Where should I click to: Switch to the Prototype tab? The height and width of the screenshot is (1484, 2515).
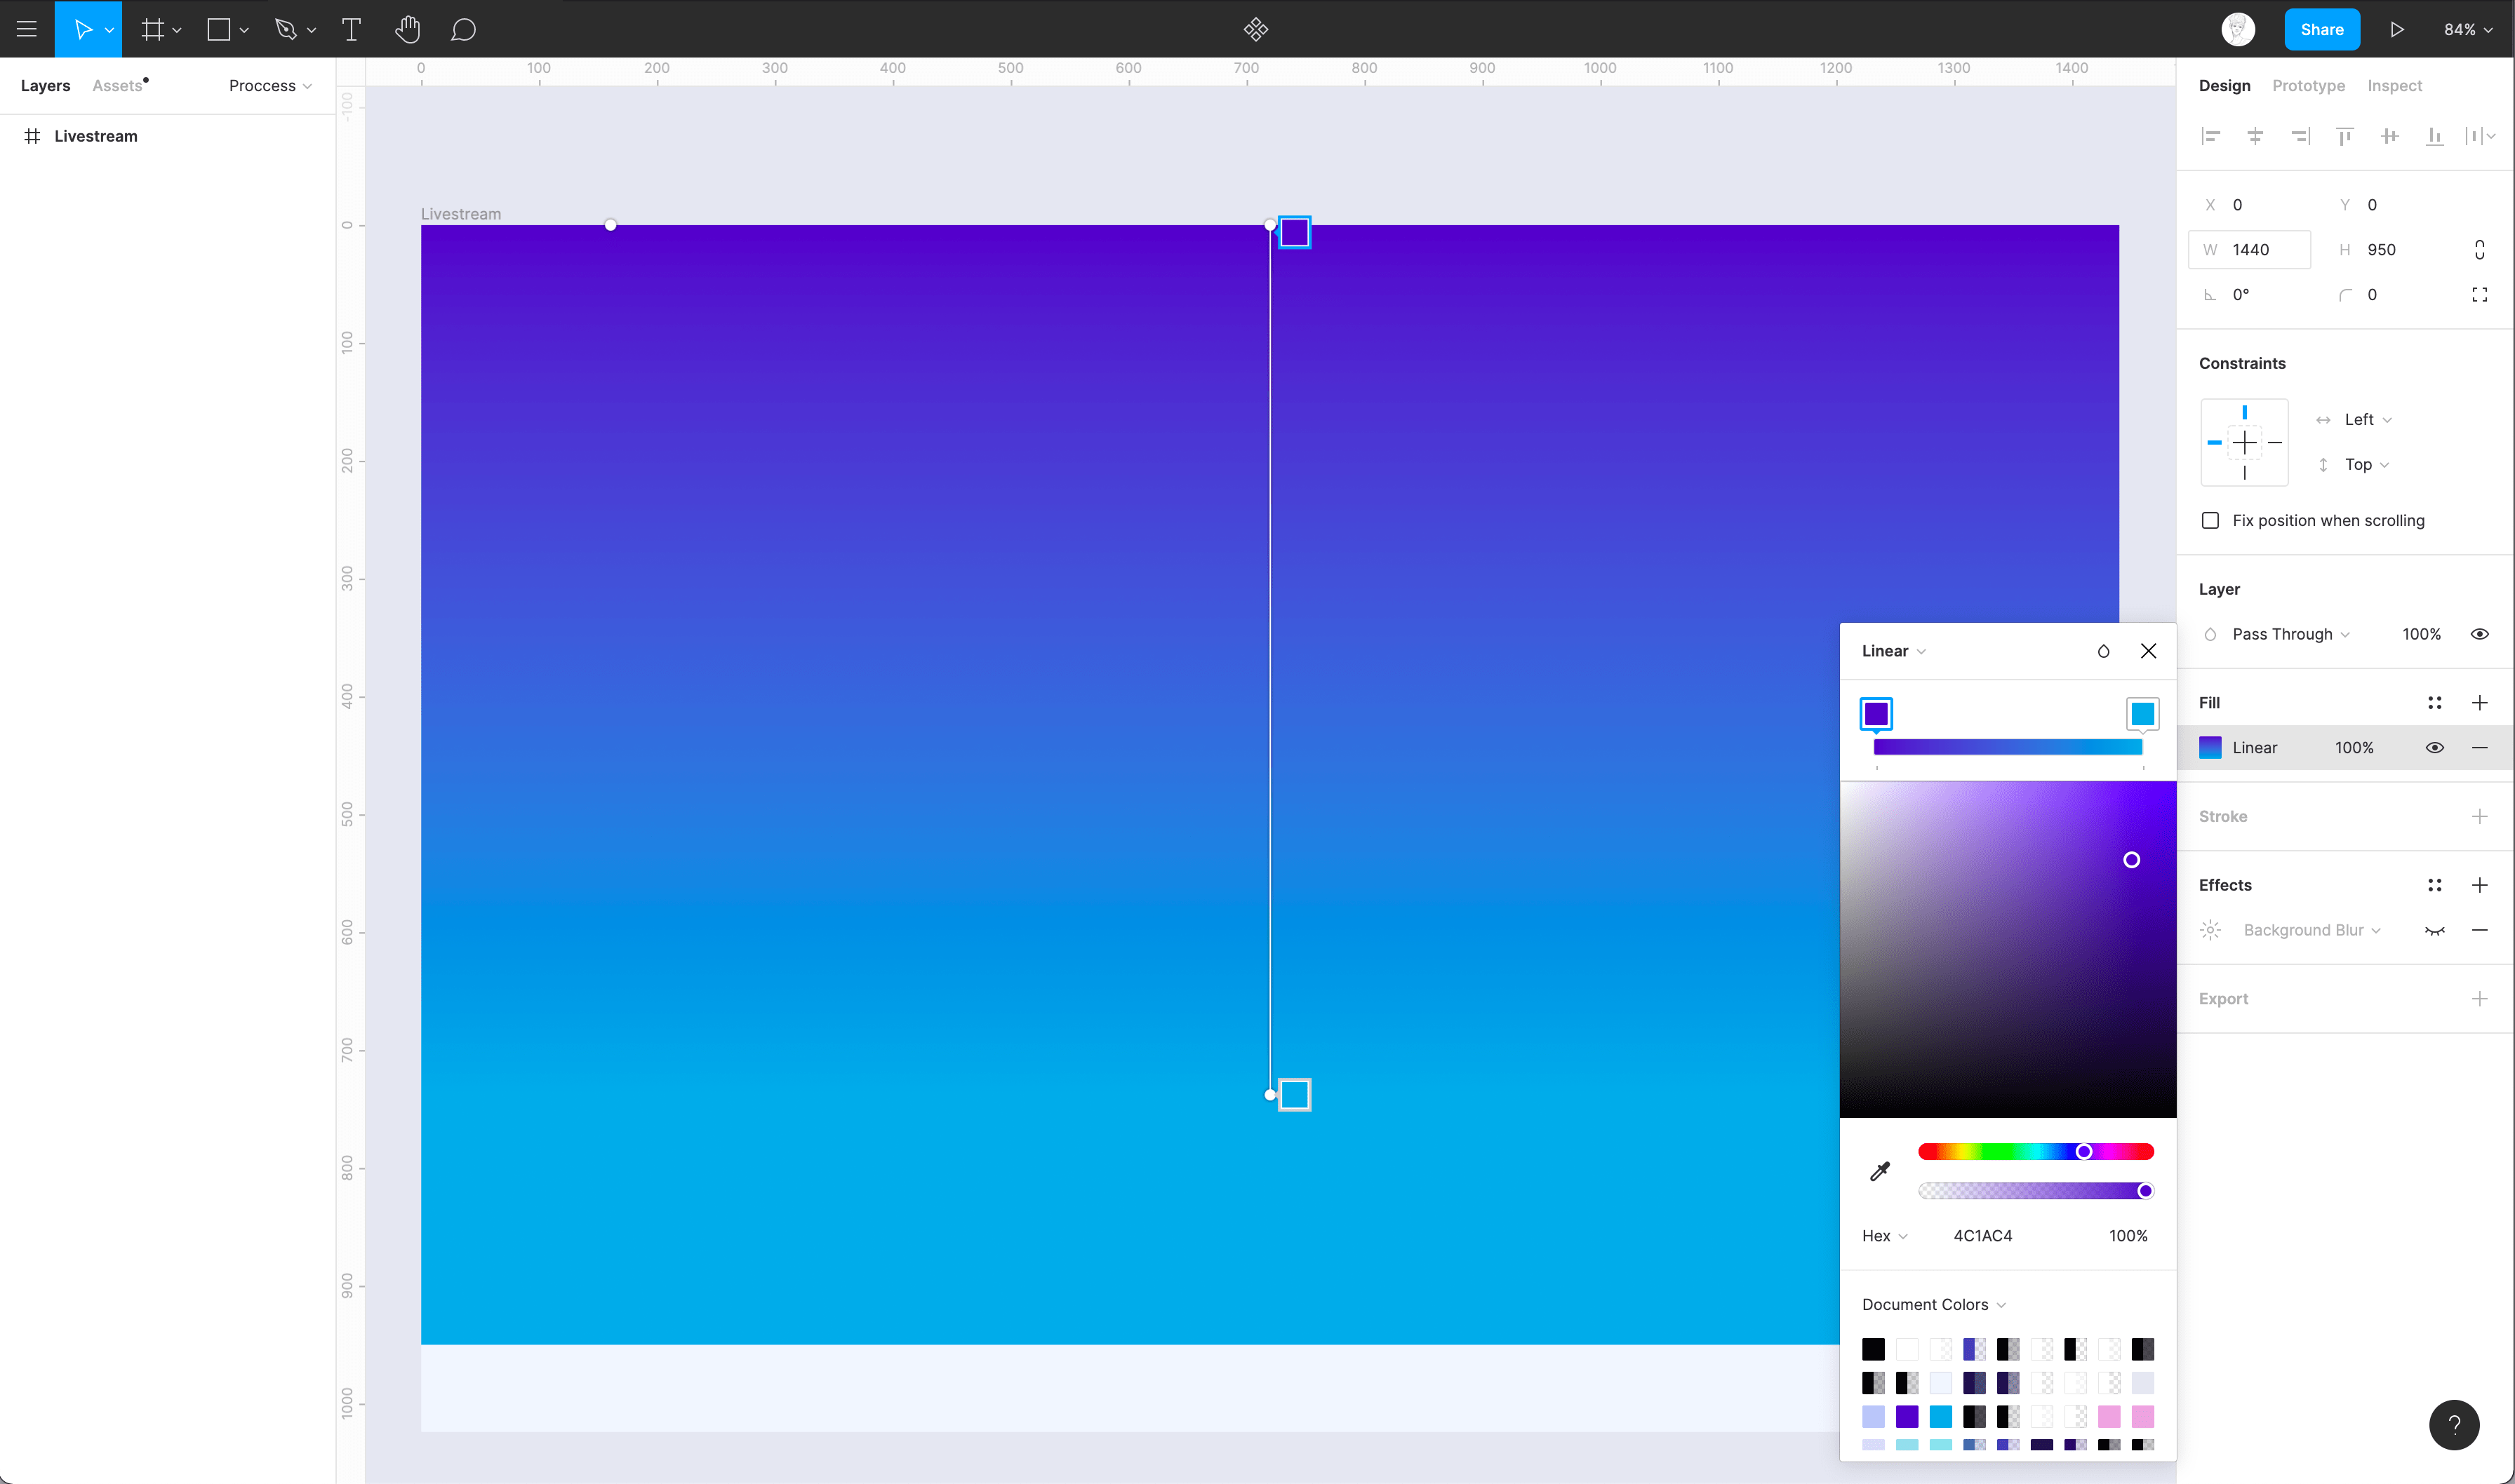2308,86
